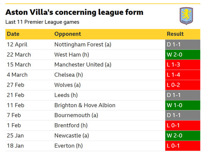This screenshot has height=152, width=201.
Task: Select the Bournemouth (a) opponent cell
Action: 76,115
